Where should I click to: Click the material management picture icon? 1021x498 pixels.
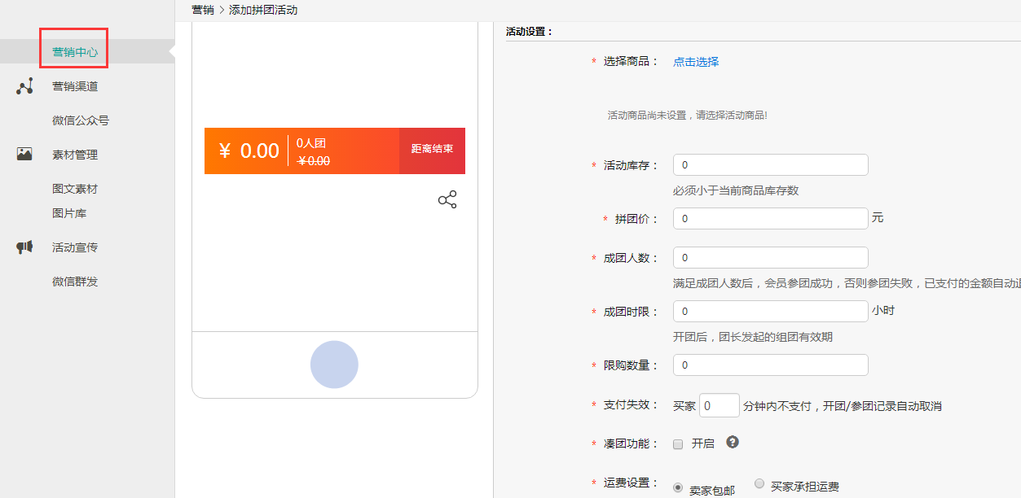tap(24, 154)
